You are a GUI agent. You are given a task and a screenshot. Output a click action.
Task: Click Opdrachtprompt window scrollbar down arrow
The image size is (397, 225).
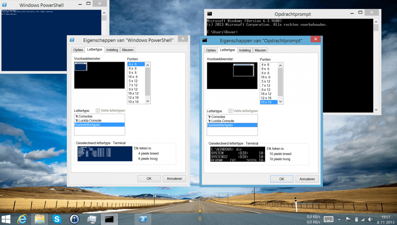pyautogui.click(x=376, y=110)
